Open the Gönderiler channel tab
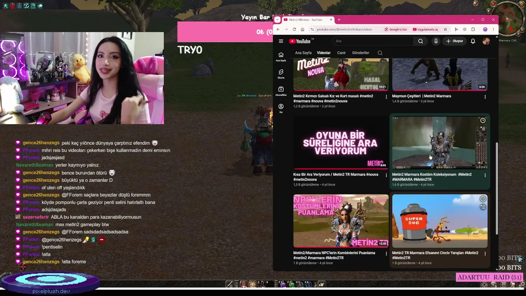 tap(360, 53)
